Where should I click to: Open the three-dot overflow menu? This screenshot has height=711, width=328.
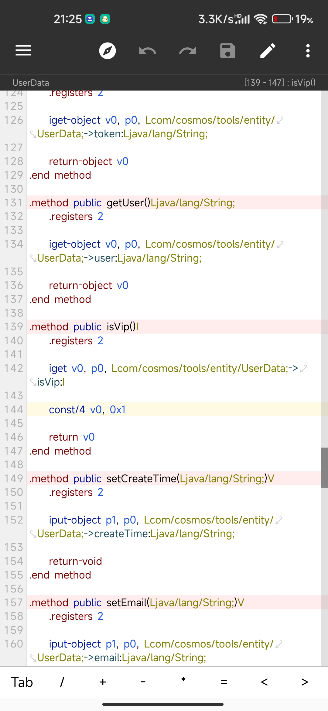[x=308, y=51]
